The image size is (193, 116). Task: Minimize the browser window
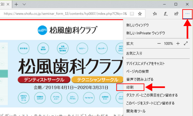coord(164,4)
